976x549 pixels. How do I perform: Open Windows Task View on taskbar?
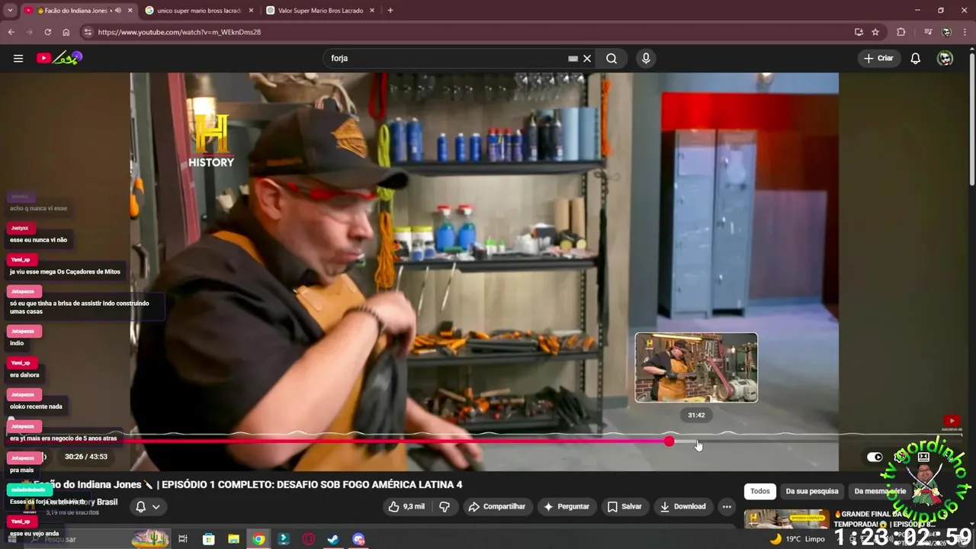[x=183, y=539]
